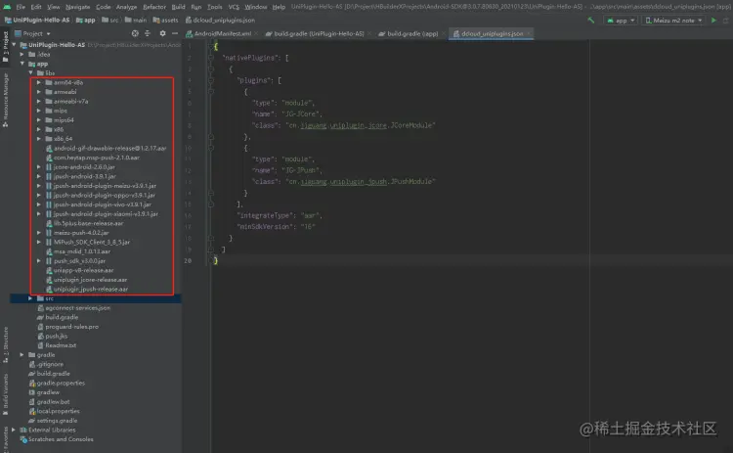The image size is (733, 453).
Task: Open the Project panel settings gear
Action: coord(162,33)
